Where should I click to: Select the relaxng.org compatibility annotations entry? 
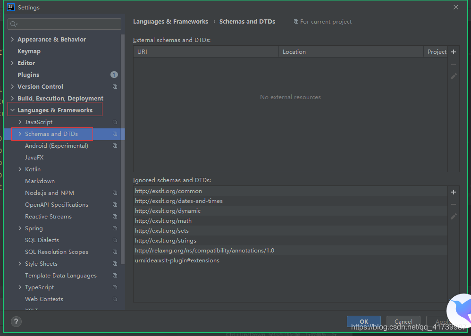coord(290,251)
